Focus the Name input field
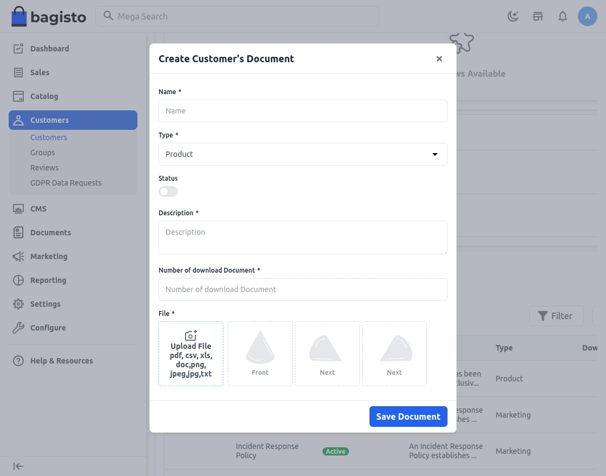 point(302,111)
